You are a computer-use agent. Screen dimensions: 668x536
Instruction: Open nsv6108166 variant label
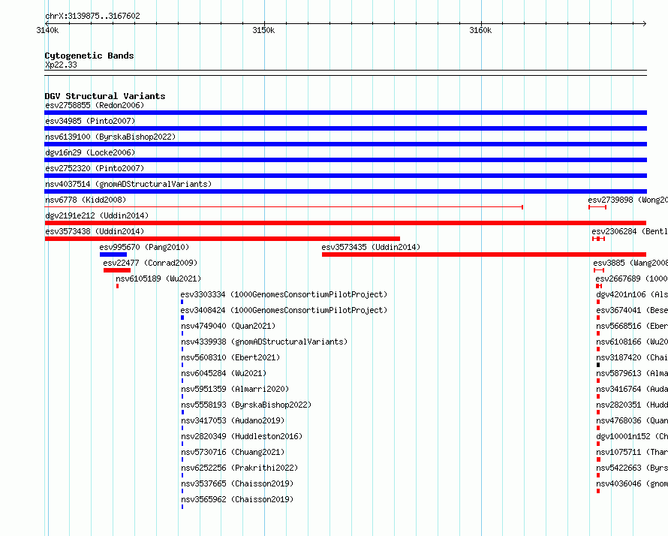click(x=632, y=342)
